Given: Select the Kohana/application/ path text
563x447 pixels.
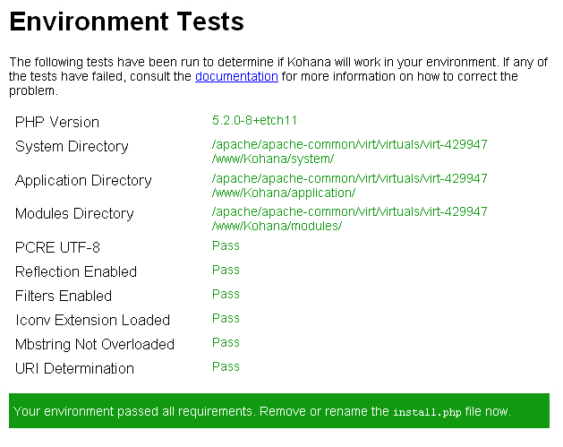Looking at the screenshot, I should tap(284, 193).
